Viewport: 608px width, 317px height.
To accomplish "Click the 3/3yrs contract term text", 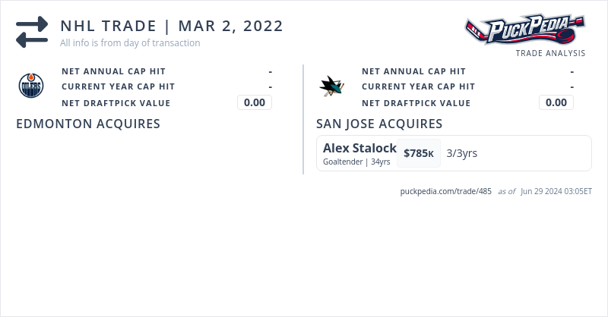I will pos(462,153).
